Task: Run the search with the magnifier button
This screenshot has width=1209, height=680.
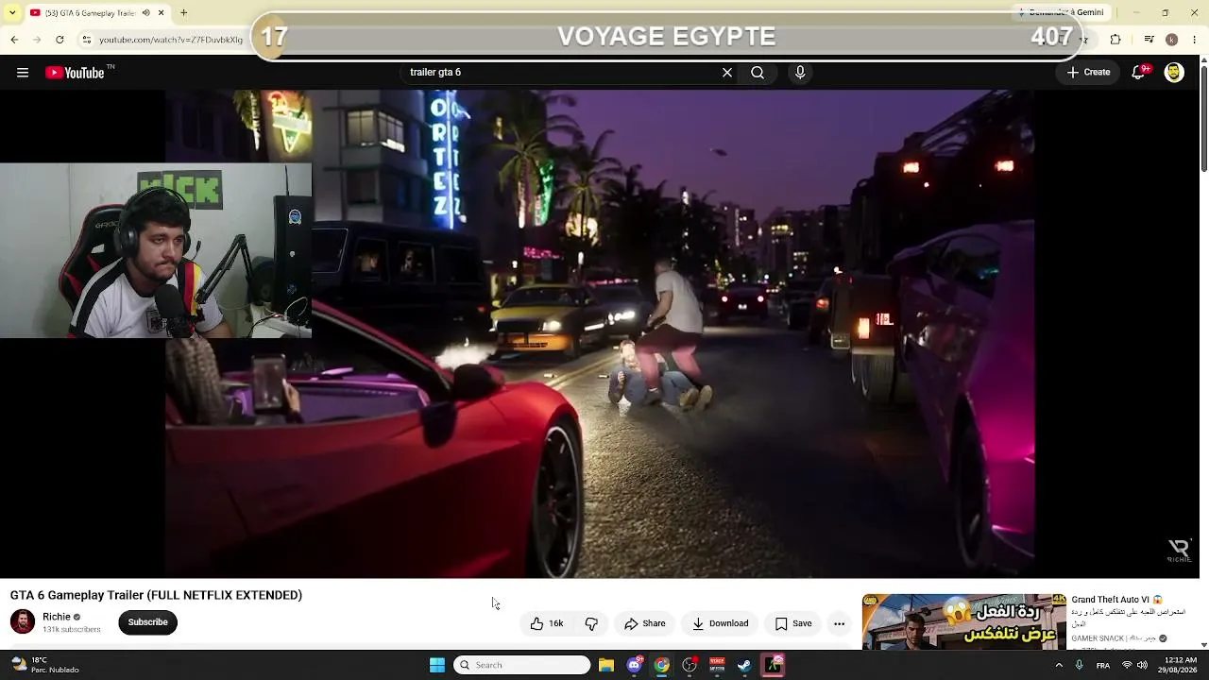Action: coord(758,73)
